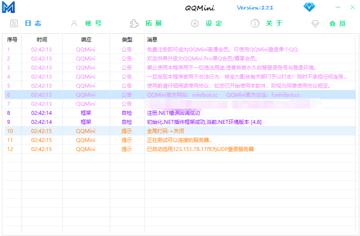Screen dimensions: 360x236
Task: Click the account person icon
Action: pos(74,23)
